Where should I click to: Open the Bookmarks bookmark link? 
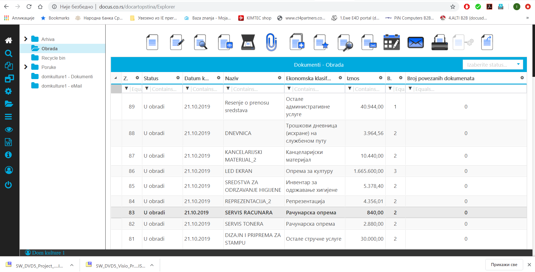pos(55,18)
